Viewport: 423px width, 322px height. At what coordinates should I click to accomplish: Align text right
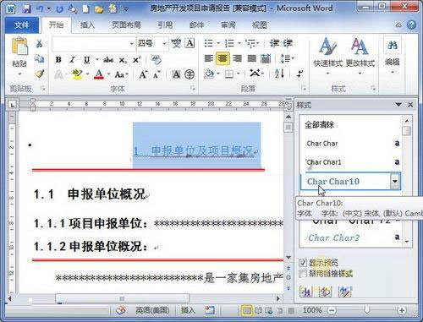(x=238, y=58)
